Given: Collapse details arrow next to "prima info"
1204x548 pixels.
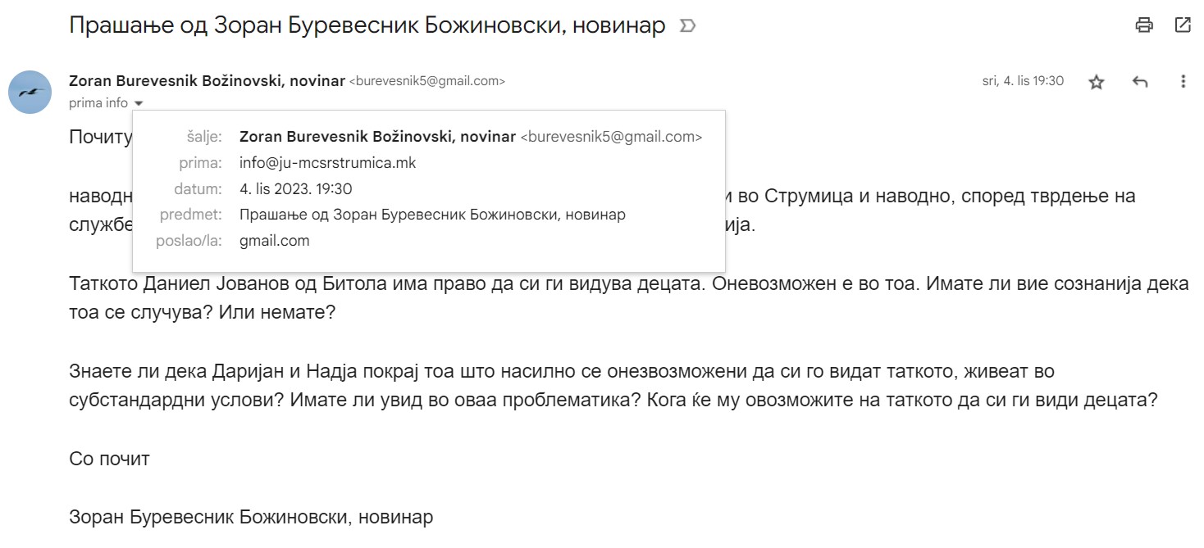Looking at the screenshot, I should 138,103.
